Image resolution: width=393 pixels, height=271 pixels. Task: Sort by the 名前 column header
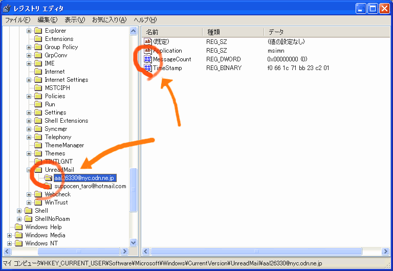[172, 32]
